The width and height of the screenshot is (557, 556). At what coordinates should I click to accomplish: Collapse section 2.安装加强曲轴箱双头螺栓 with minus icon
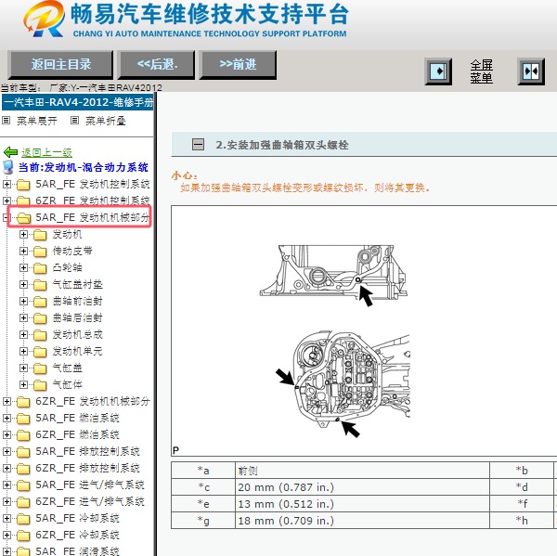[x=198, y=145]
